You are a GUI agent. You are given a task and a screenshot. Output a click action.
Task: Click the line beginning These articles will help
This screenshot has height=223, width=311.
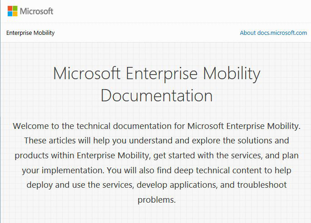(x=157, y=141)
